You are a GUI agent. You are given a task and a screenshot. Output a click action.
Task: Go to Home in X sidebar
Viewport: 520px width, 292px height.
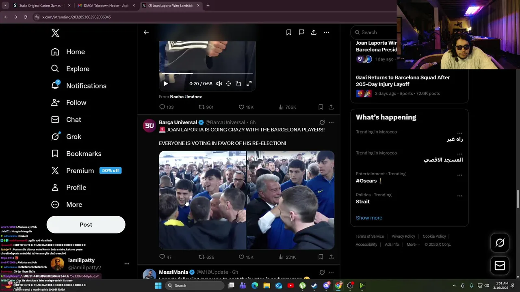[x=68, y=52]
